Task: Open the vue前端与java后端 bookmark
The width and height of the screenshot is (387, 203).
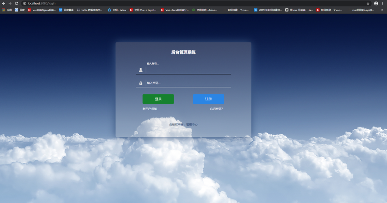Action: pyautogui.click(x=42, y=10)
